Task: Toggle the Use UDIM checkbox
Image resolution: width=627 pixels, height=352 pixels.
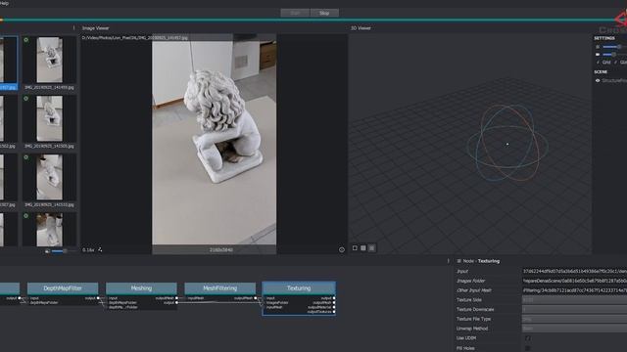Action: (527, 338)
